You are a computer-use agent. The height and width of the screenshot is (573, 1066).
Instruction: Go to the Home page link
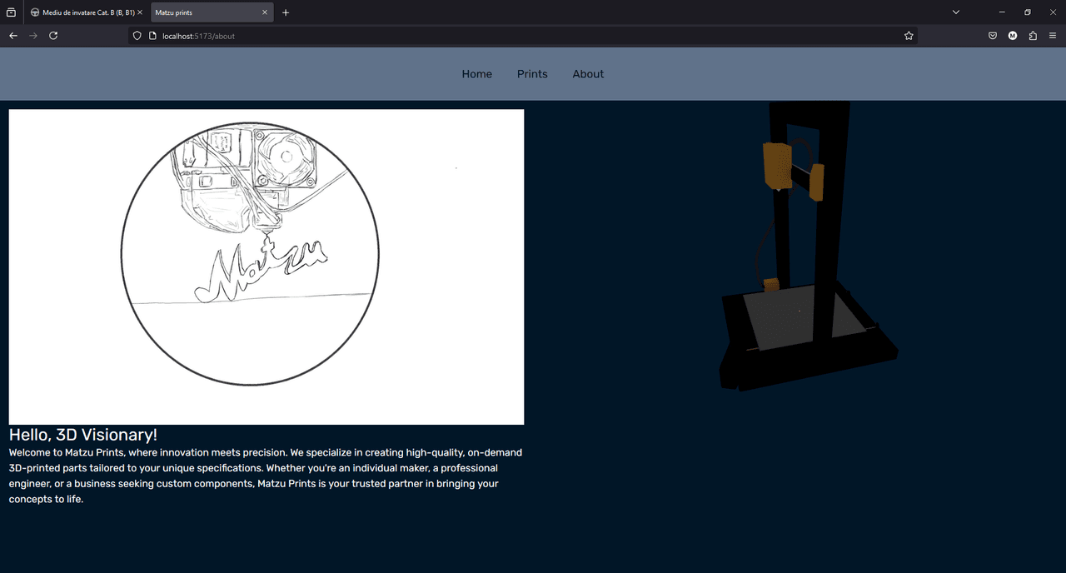[x=476, y=74]
